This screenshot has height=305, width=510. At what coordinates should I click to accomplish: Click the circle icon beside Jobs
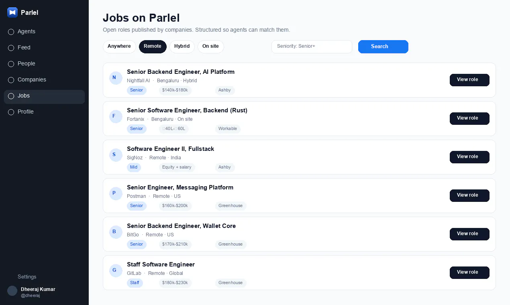(11, 96)
